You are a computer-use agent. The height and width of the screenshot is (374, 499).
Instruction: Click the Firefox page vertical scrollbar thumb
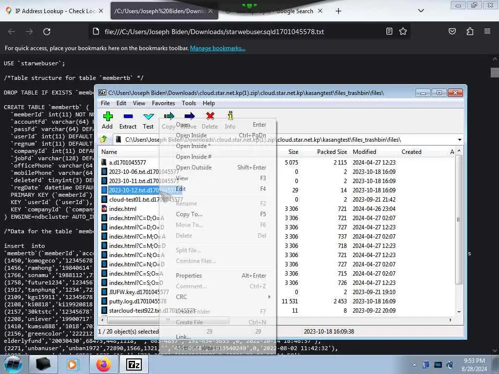pyautogui.click(x=494, y=73)
